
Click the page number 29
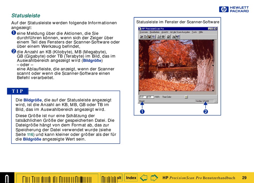pyautogui.click(x=244, y=178)
